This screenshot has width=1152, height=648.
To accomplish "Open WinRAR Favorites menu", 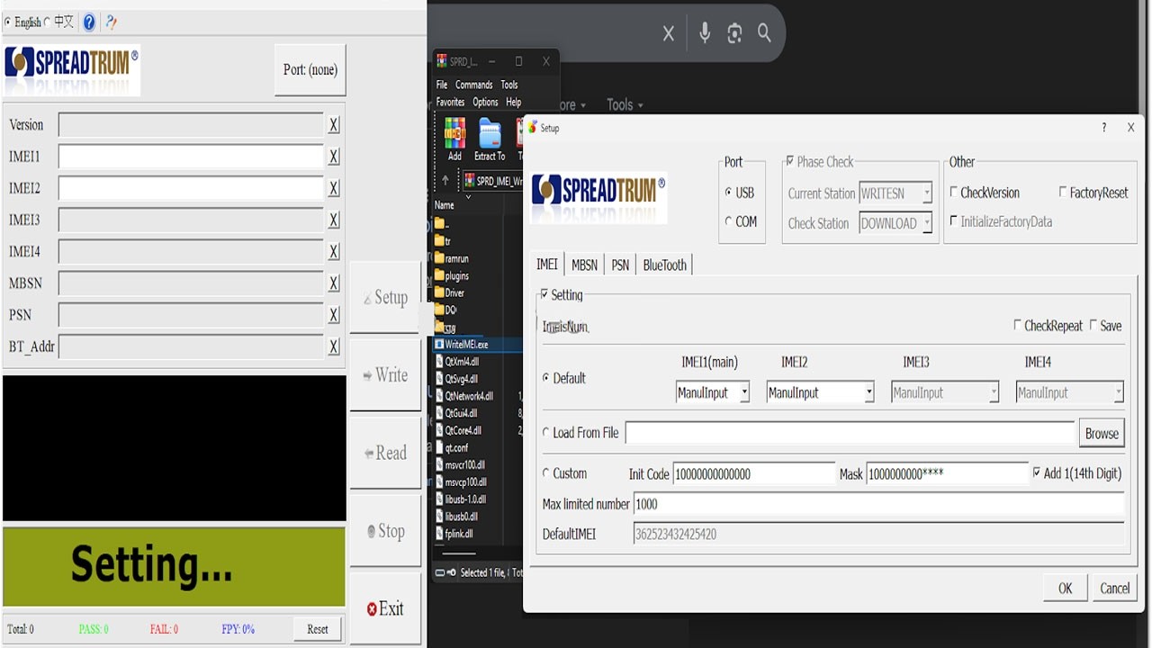I will 450,102.
